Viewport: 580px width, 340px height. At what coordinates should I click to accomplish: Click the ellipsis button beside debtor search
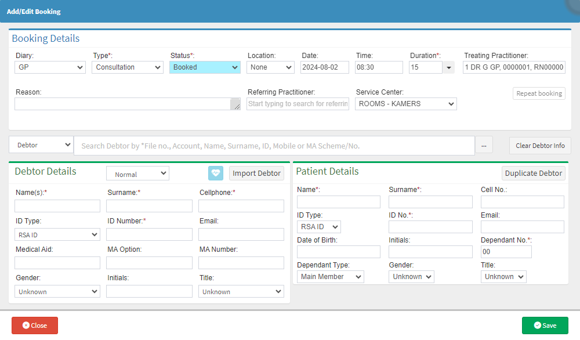[x=484, y=146]
